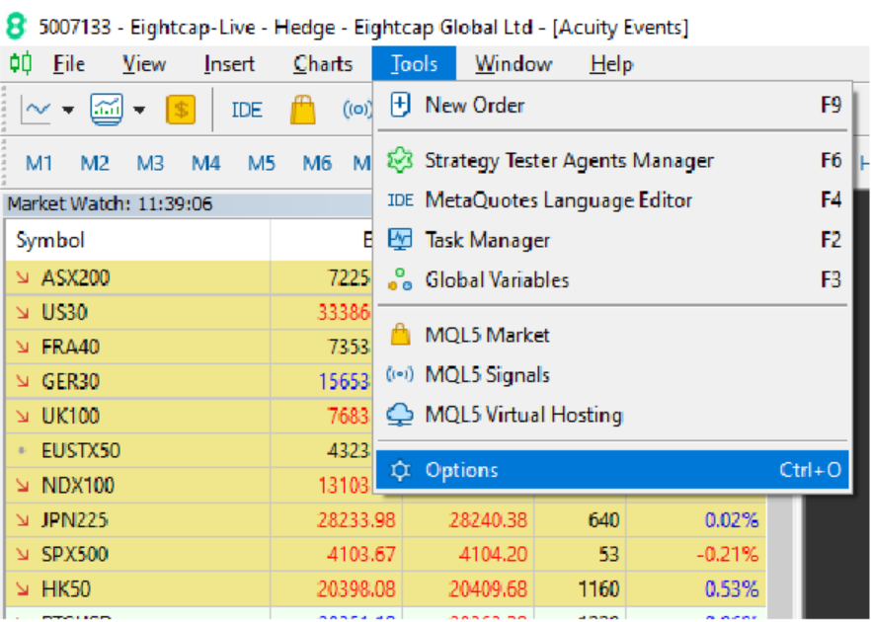Switch to M2 timeframe
871x622 pixels.
[95, 163]
